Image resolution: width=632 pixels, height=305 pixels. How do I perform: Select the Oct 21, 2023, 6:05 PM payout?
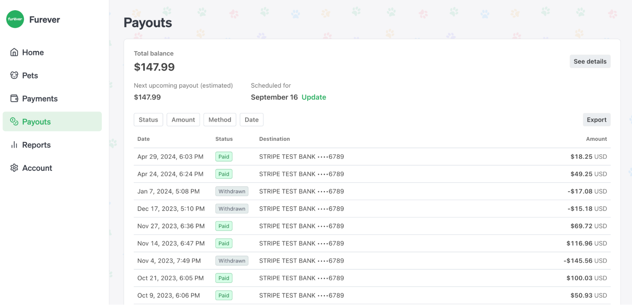pyautogui.click(x=372, y=278)
